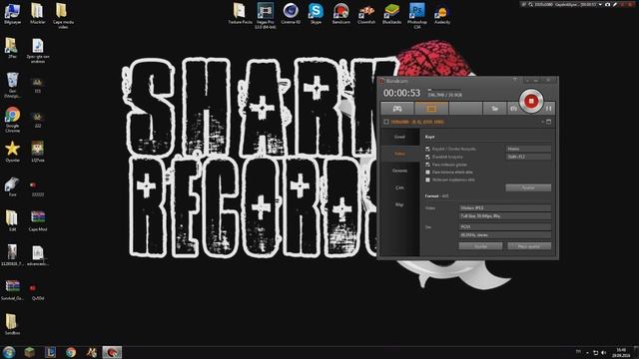Open the Recycle Bin desktop icon
The height and width of the screenshot is (359, 639).
pyautogui.click(x=12, y=85)
